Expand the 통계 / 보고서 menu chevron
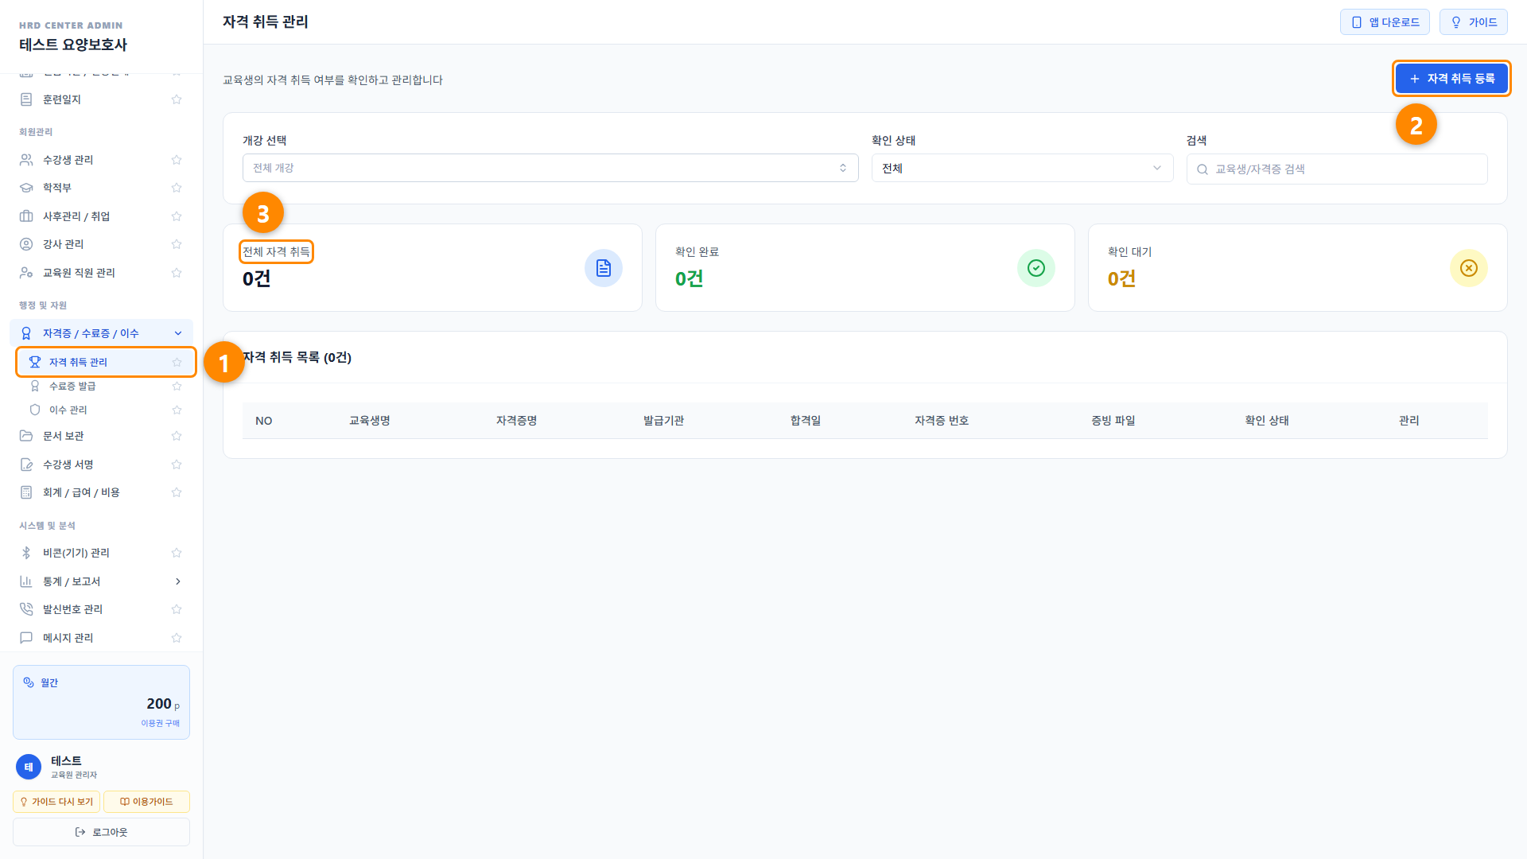1527x859 pixels. (178, 581)
